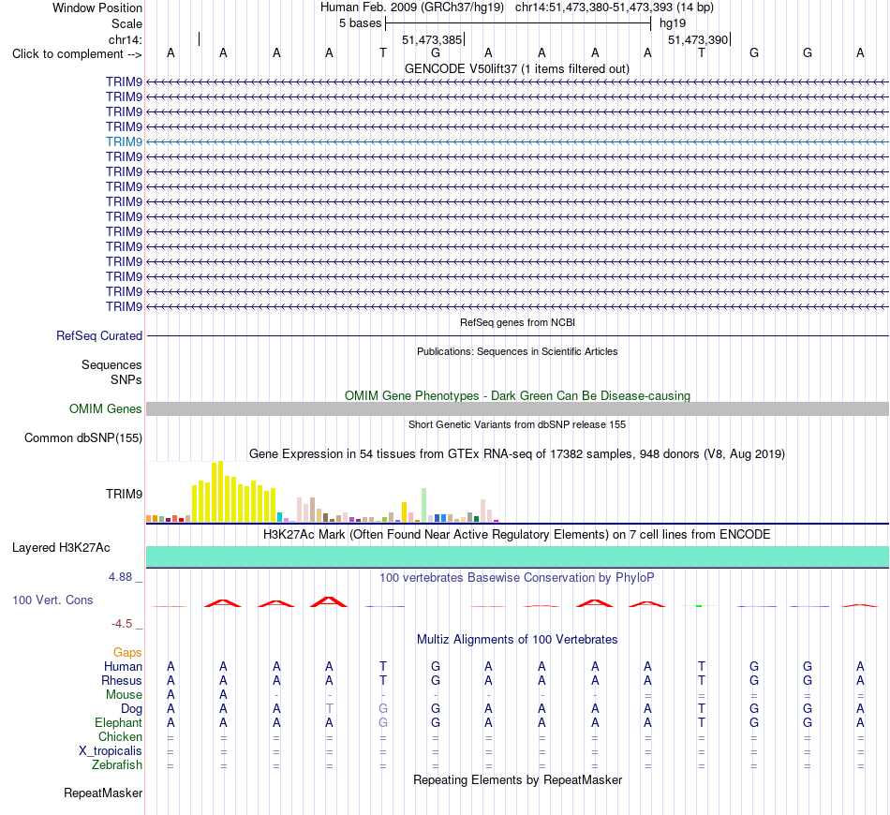Viewport: 890px width, 815px height.
Task: Click the 'SNPs' track label
Action: point(126,379)
